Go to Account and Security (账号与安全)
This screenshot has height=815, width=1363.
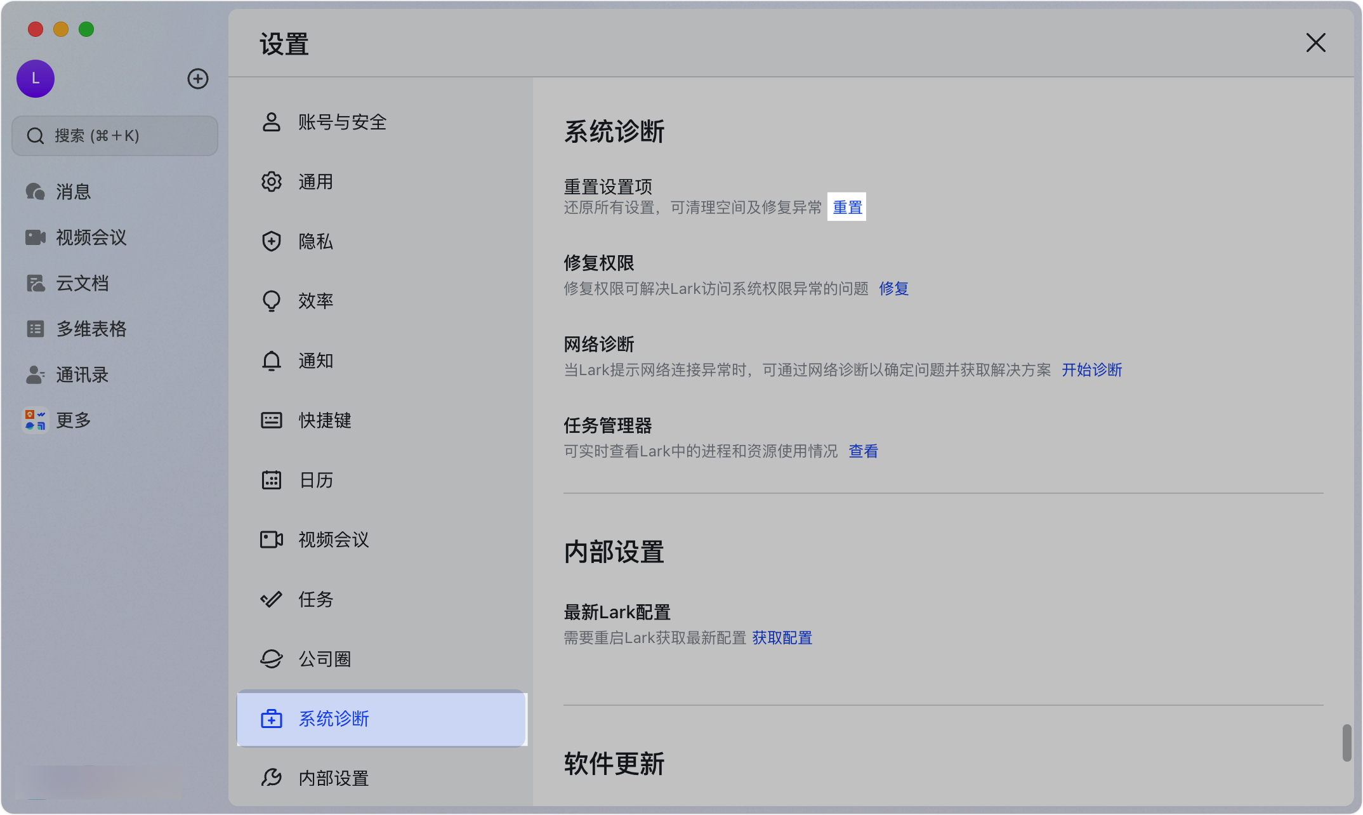tap(342, 122)
